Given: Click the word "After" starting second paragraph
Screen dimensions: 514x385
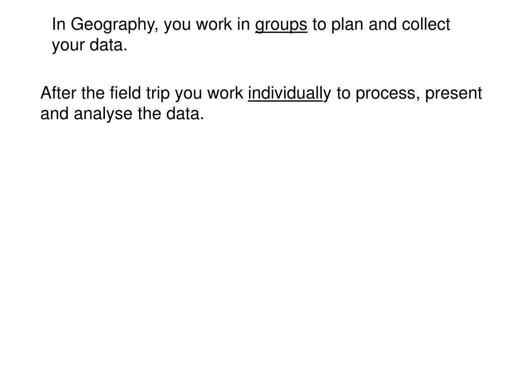Looking at the screenshot, I should [58, 93].
